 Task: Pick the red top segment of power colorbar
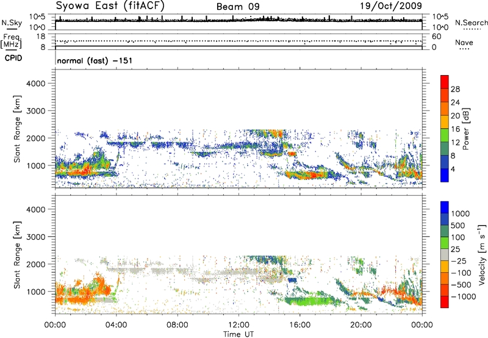pos(445,82)
